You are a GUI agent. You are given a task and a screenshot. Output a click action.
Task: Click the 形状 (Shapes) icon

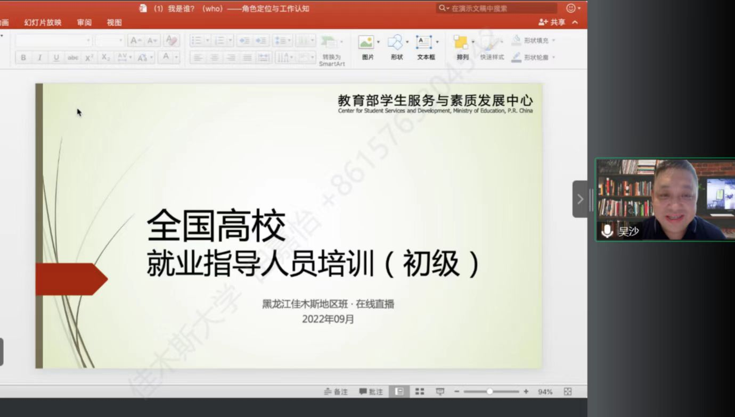[x=395, y=43]
